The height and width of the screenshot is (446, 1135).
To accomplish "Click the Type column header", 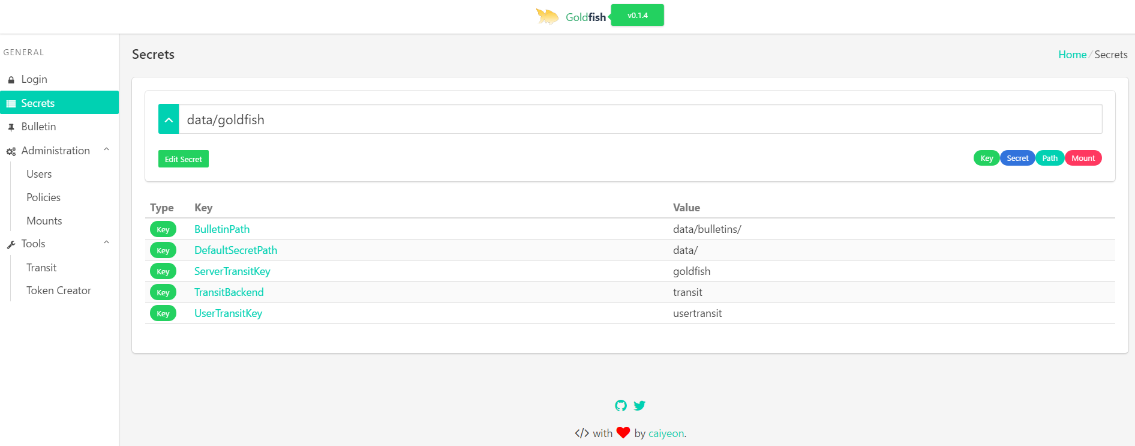I will coord(162,208).
